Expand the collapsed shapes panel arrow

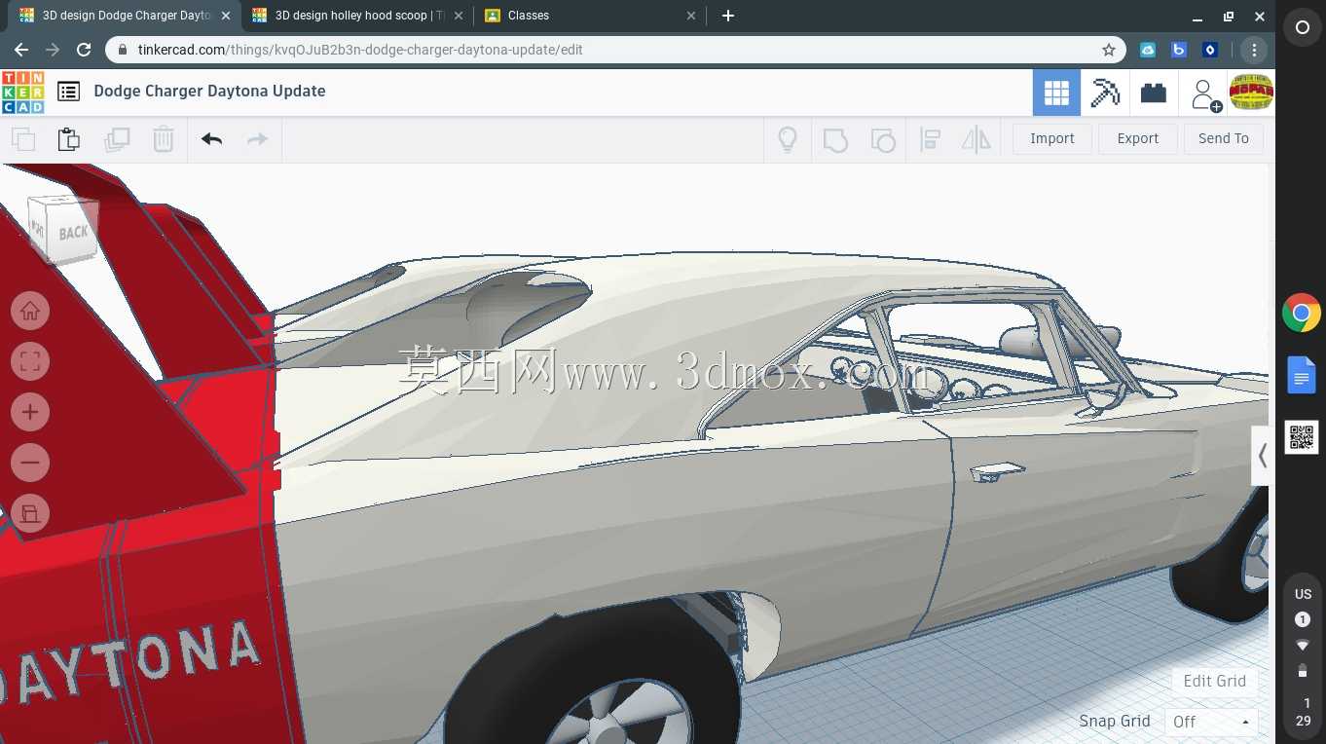pos(1262,456)
